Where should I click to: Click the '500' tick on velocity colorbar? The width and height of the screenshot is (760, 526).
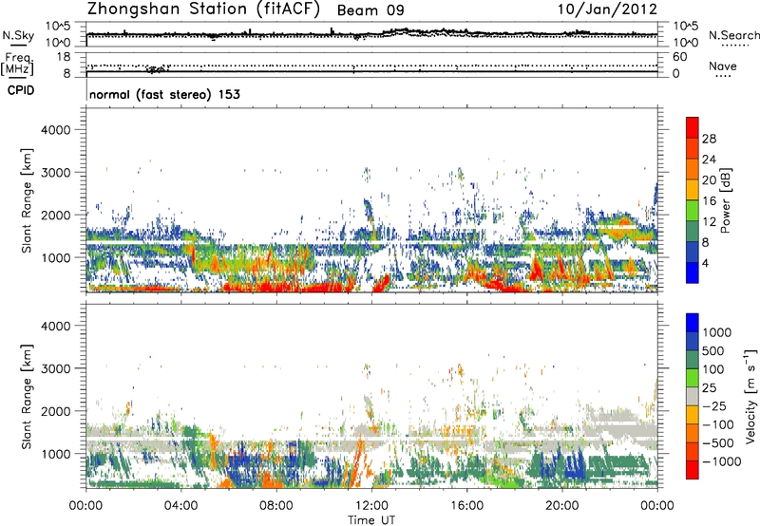(x=713, y=350)
